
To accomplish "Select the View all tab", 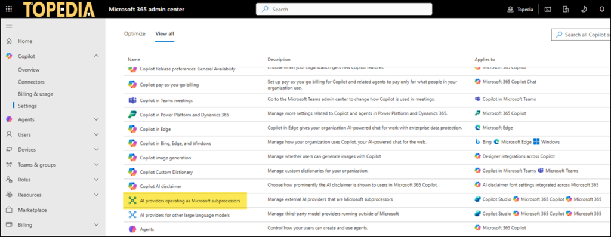I will click(x=165, y=33).
